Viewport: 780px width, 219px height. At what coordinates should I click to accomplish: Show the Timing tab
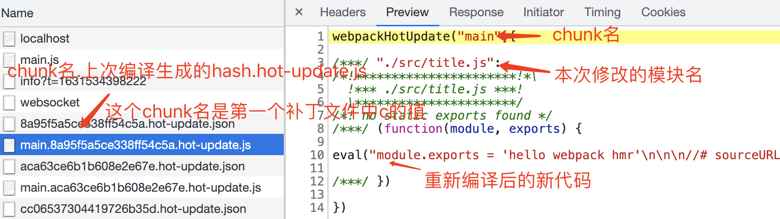point(603,12)
